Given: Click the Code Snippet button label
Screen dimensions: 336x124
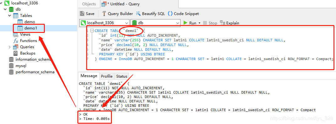Looking at the screenshot, I should click(x=186, y=14).
